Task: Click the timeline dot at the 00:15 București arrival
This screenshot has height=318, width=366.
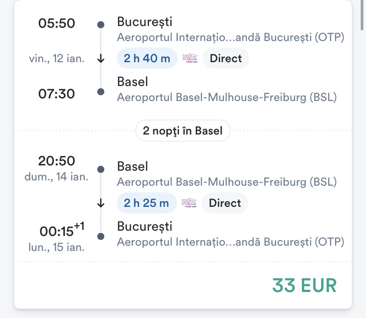Action: (x=101, y=236)
